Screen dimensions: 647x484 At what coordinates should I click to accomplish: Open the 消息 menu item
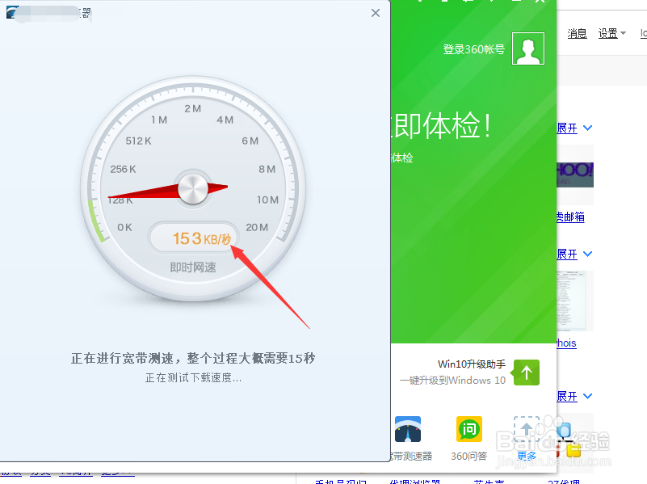click(x=578, y=32)
